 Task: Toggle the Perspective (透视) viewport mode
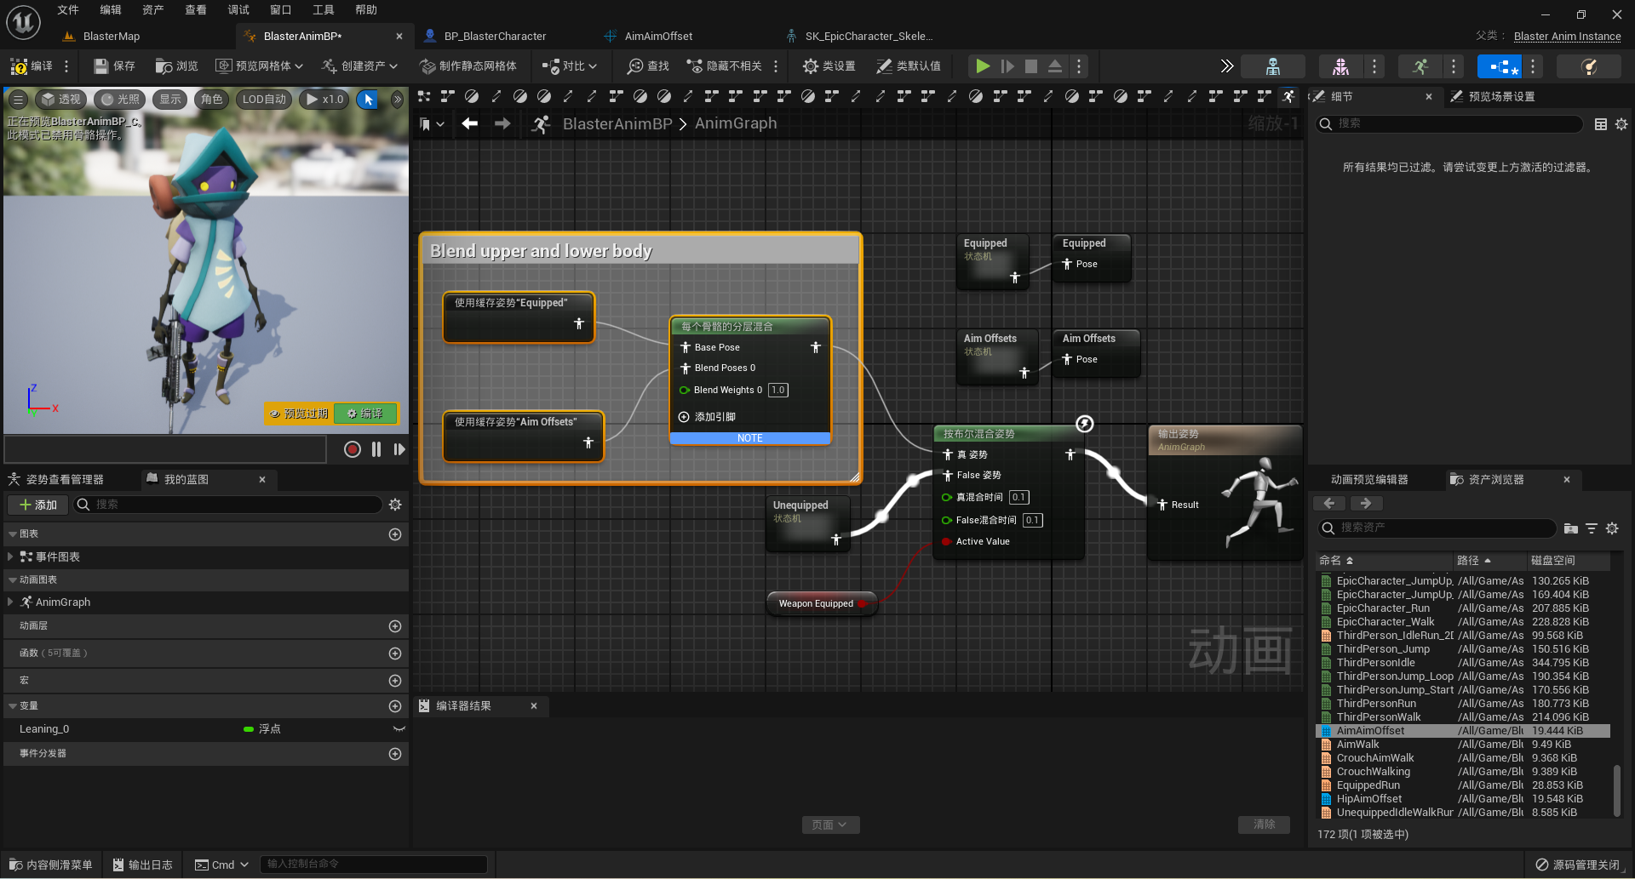60,100
